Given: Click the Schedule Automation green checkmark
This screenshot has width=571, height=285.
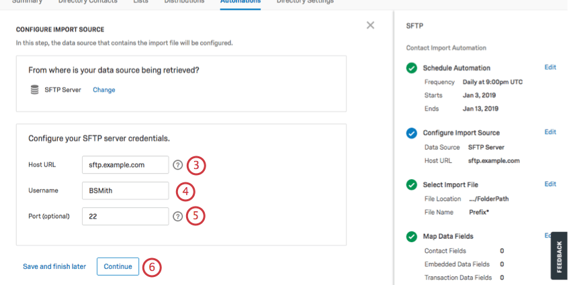Looking at the screenshot, I should (411, 68).
